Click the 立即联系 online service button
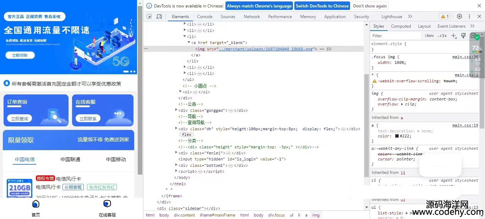 tap(88, 119)
